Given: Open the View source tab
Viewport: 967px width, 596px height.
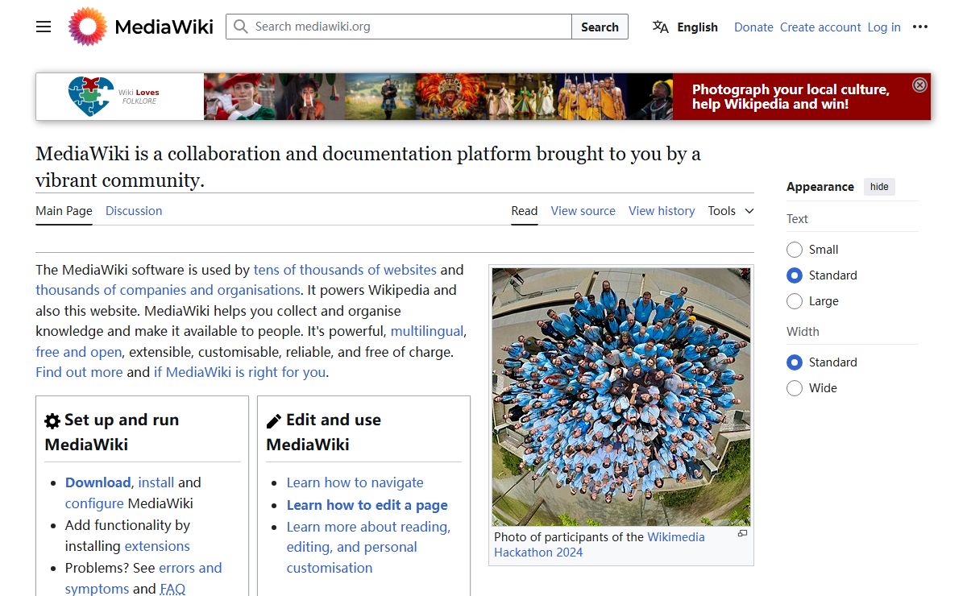Looking at the screenshot, I should 583,211.
